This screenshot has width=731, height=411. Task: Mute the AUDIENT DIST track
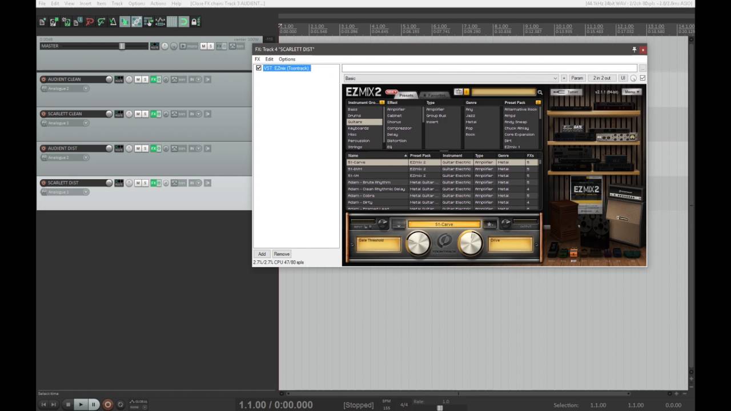pyautogui.click(x=138, y=148)
